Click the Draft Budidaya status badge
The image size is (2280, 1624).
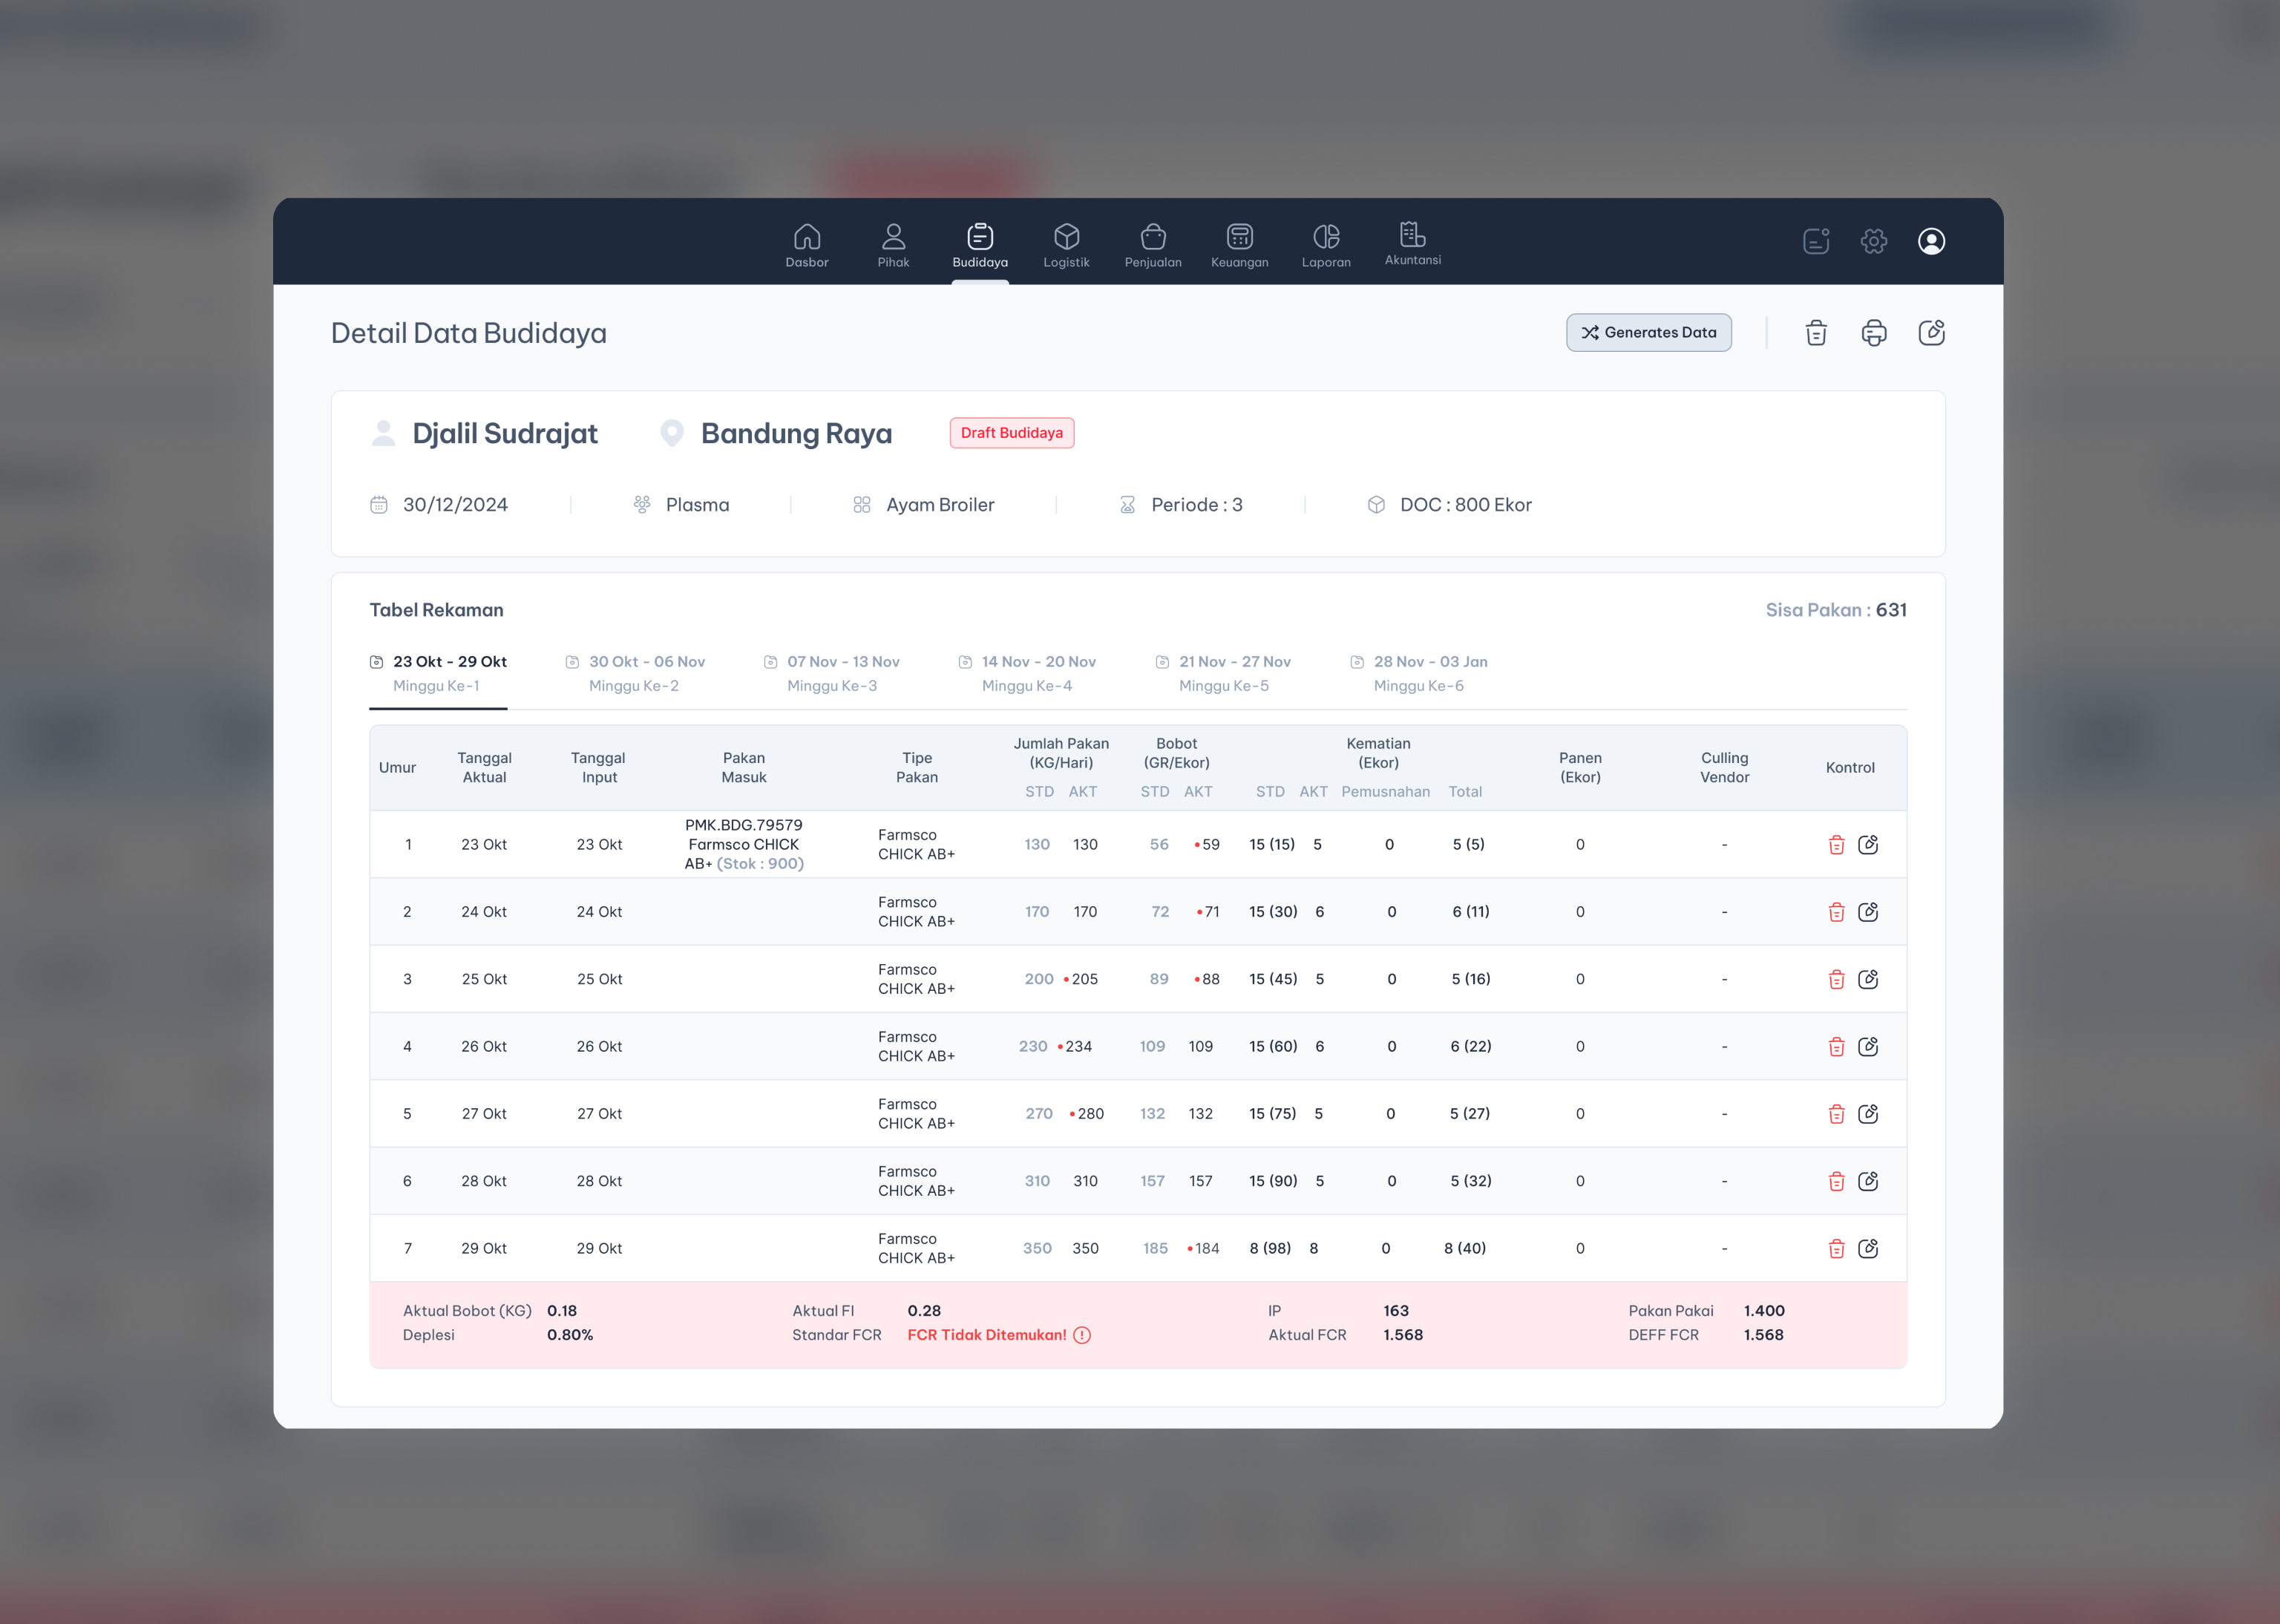click(x=1012, y=433)
